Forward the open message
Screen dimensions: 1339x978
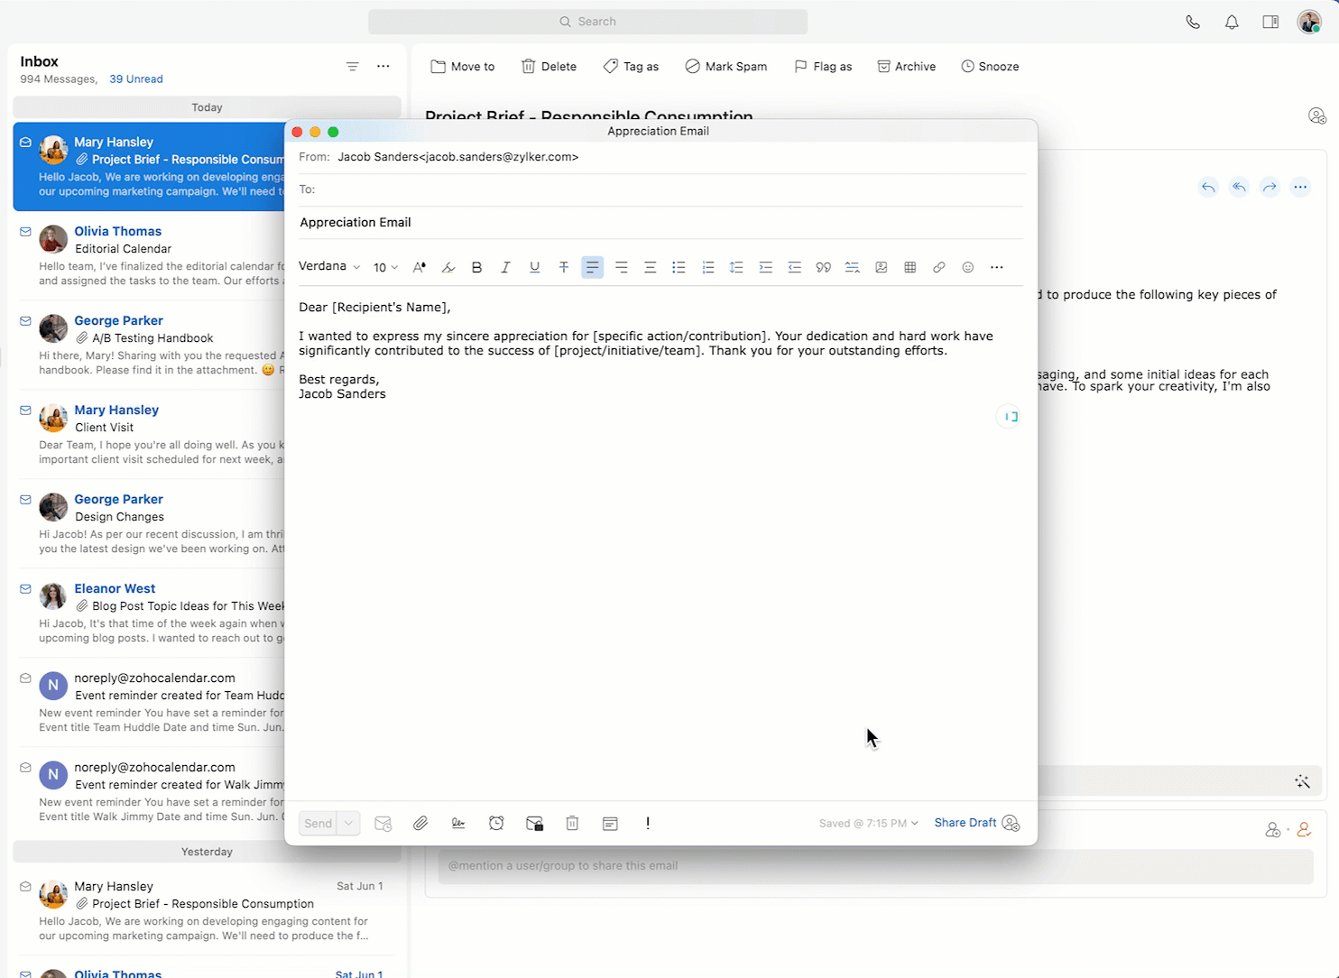click(x=1270, y=188)
